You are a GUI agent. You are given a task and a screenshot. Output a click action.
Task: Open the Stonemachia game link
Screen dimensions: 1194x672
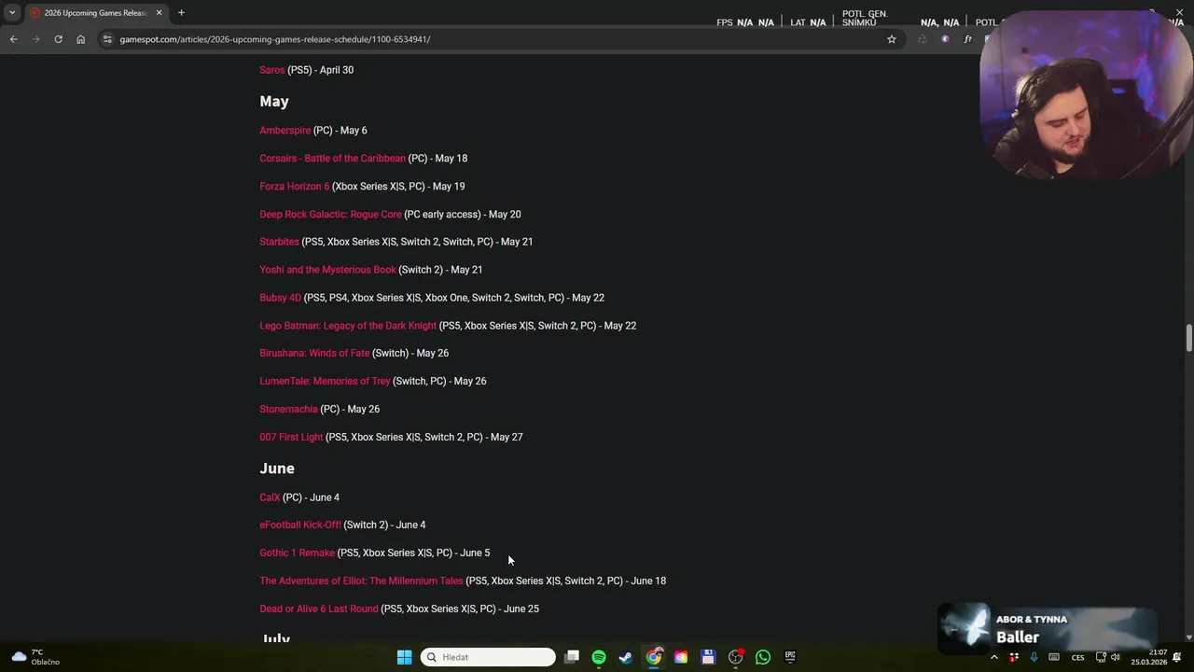coord(288,409)
